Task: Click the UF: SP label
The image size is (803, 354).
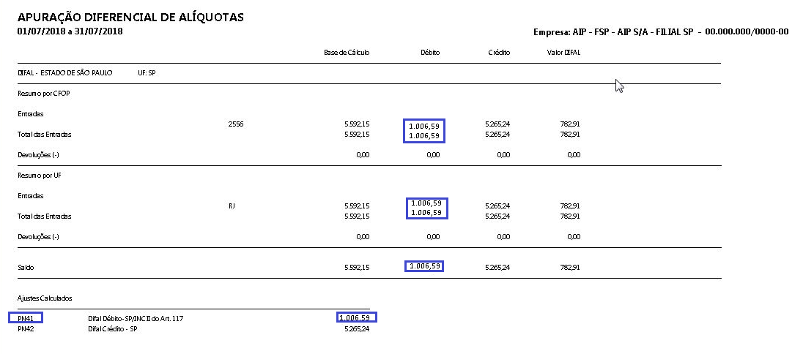Action: 147,73
